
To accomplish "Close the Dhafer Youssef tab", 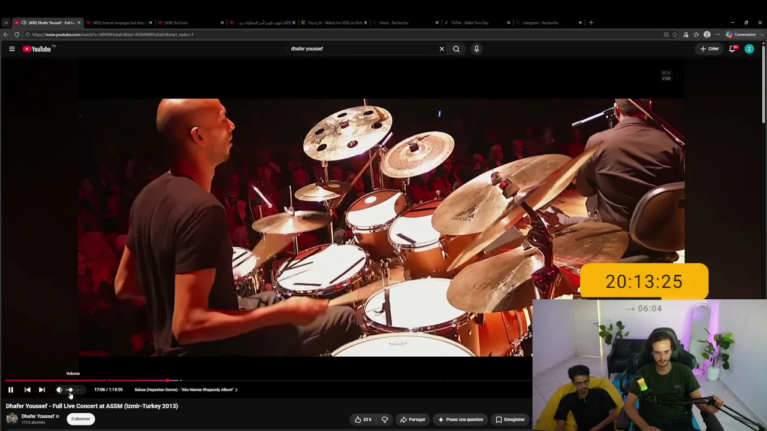I will [78, 23].
